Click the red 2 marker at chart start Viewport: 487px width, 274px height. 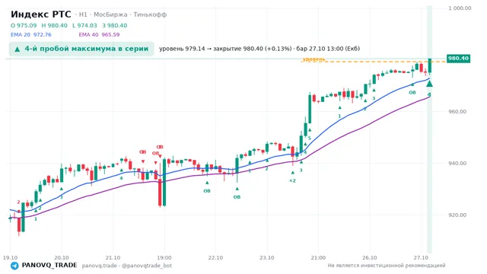pyautogui.click(x=18, y=202)
